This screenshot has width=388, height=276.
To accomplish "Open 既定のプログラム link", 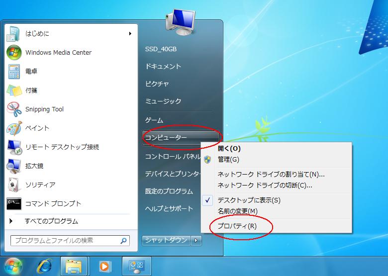I will click(169, 191).
